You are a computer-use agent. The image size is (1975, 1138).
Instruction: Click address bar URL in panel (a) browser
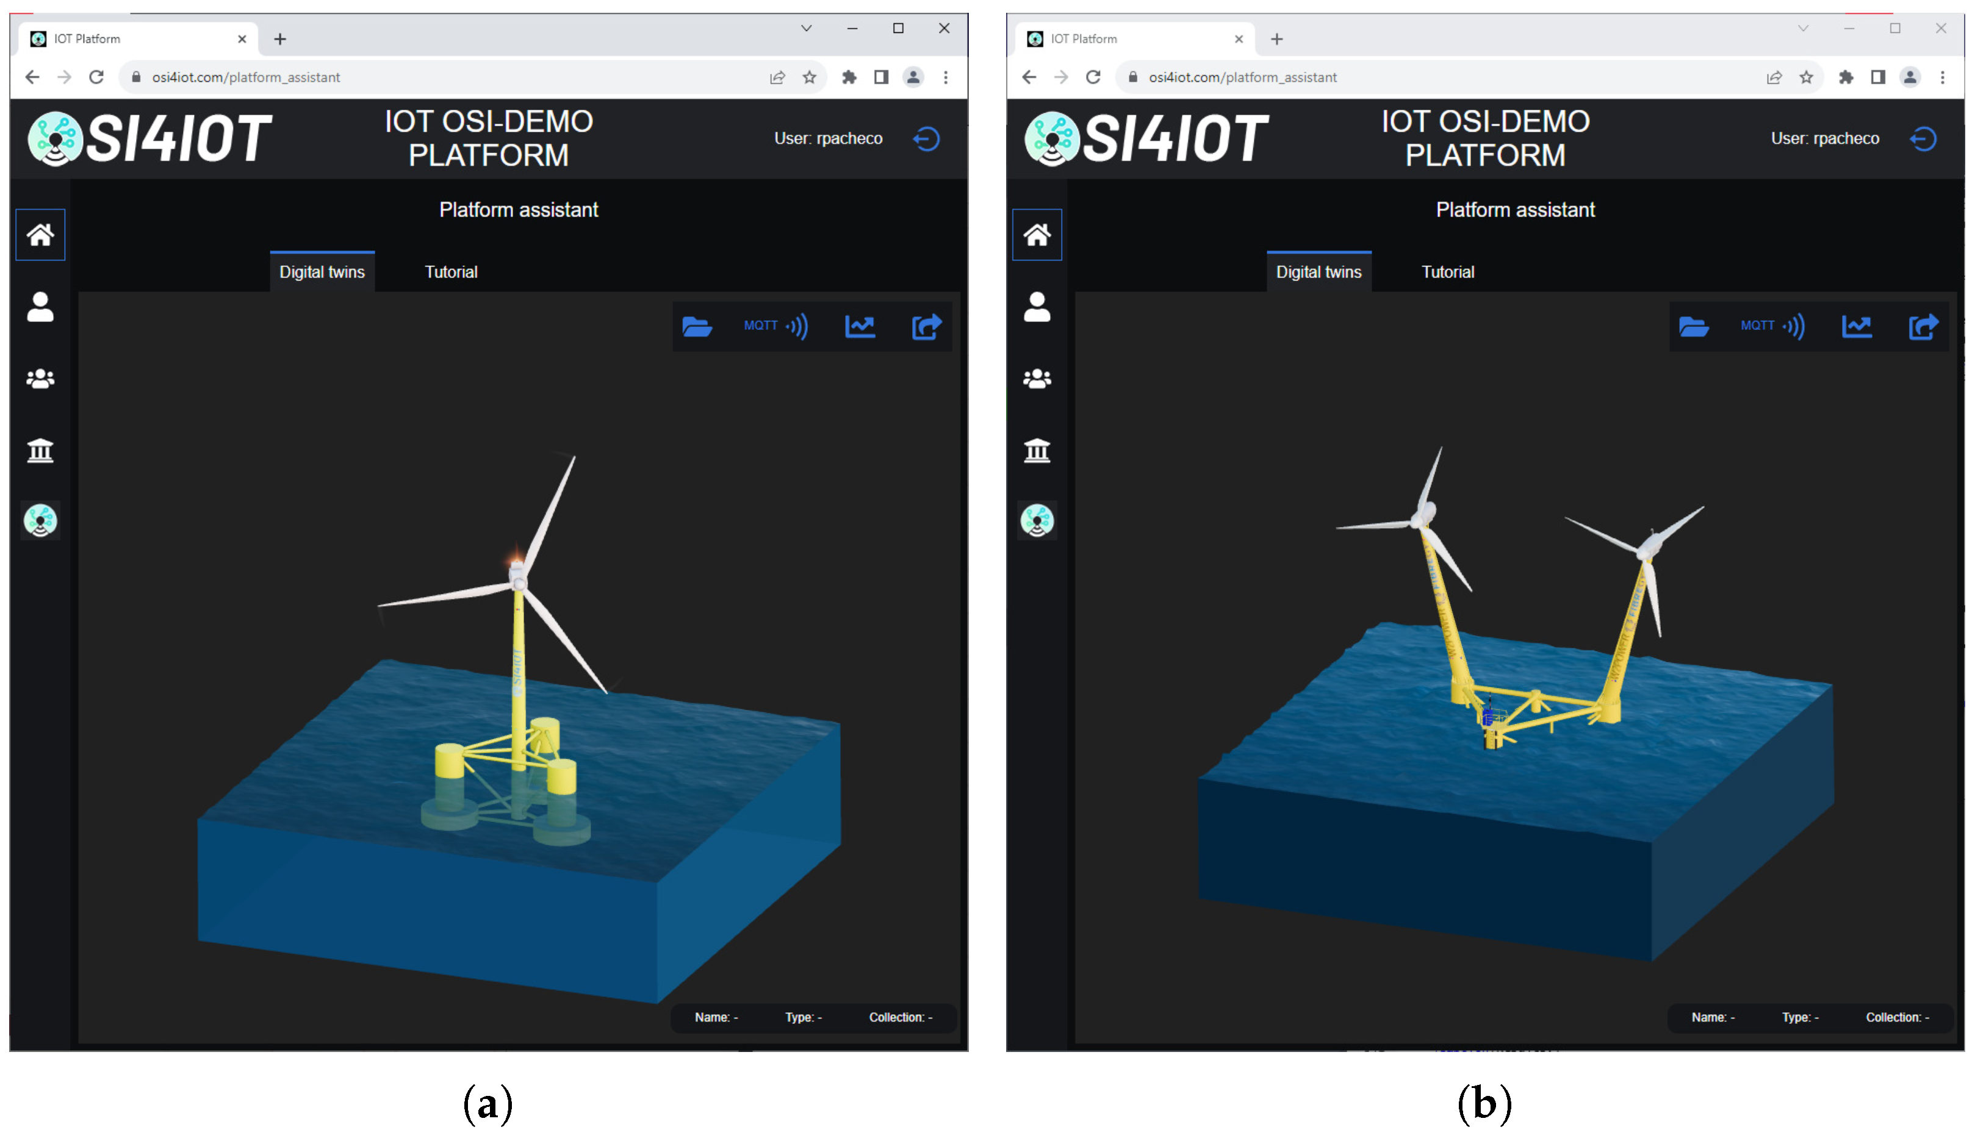(x=245, y=77)
